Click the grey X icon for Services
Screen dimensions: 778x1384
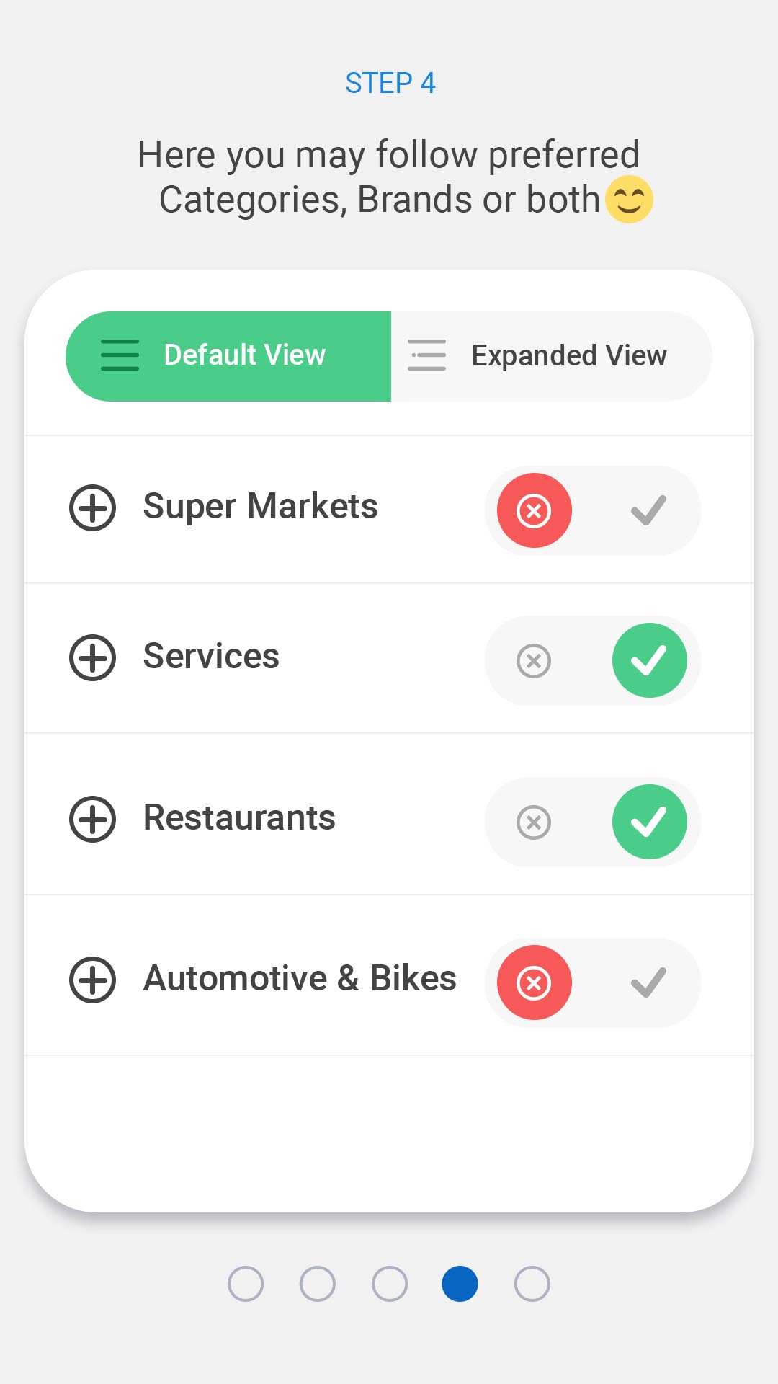[534, 660]
